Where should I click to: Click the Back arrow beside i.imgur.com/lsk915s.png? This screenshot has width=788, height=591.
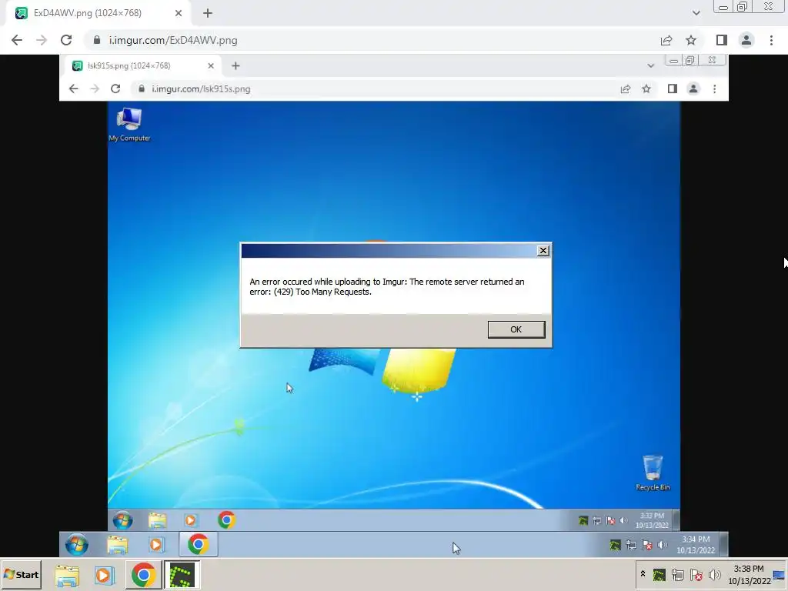click(x=73, y=89)
